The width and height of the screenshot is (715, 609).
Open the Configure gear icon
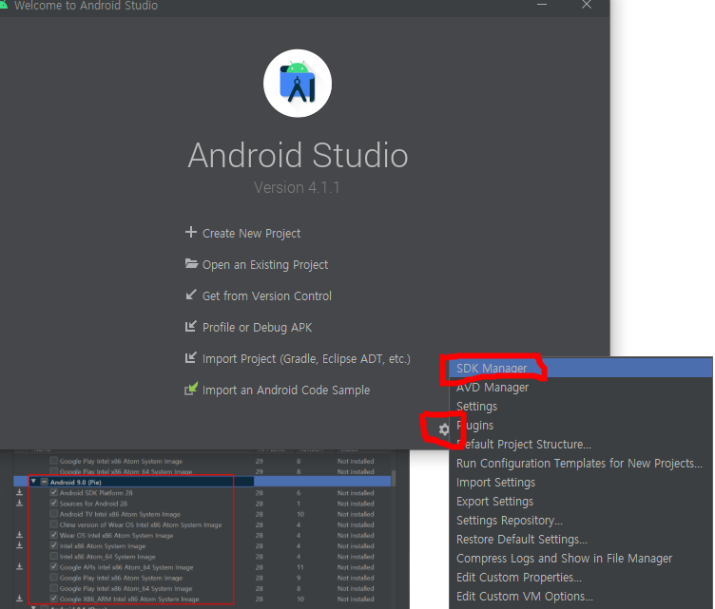click(x=444, y=429)
